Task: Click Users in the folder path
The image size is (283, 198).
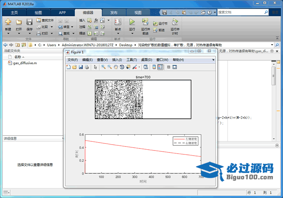Action: point(51,45)
